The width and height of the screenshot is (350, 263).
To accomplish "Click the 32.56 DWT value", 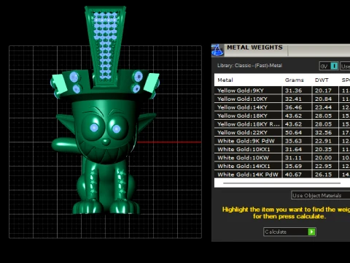I will 323,132.
